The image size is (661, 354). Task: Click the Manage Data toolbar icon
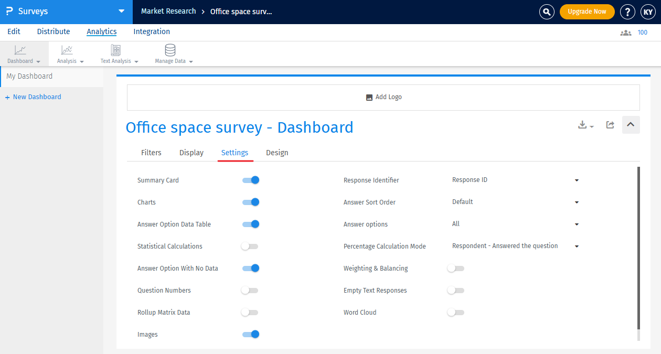[169, 53]
